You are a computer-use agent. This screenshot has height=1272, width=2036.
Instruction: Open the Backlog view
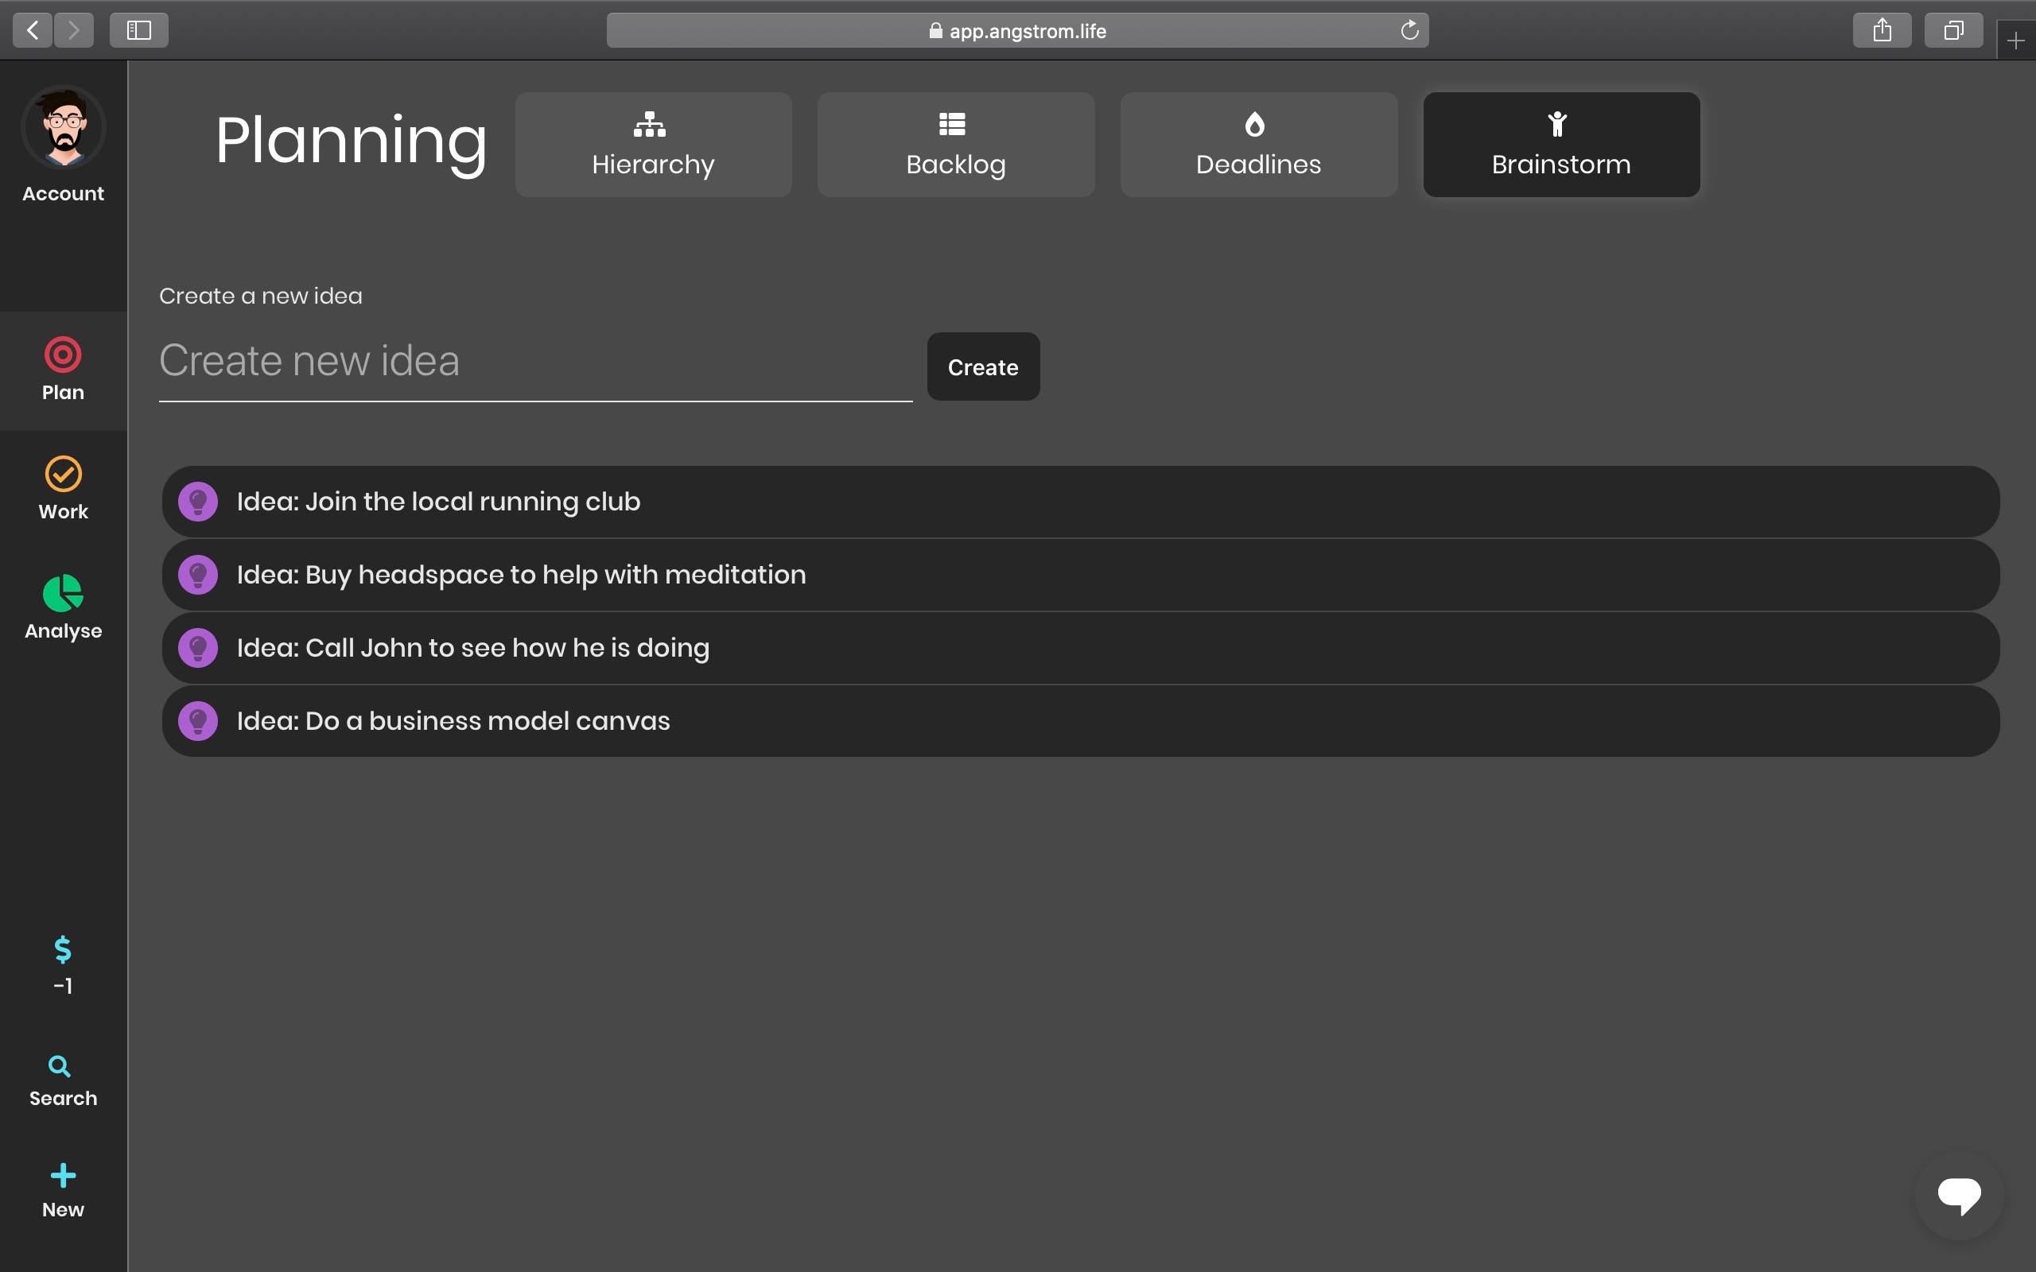click(955, 144)
